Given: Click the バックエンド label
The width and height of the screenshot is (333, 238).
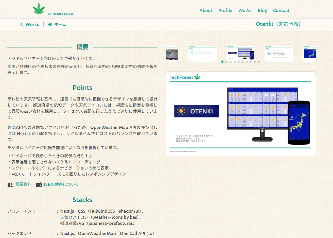Looking at the screenshot, I should tap(20, 233).
